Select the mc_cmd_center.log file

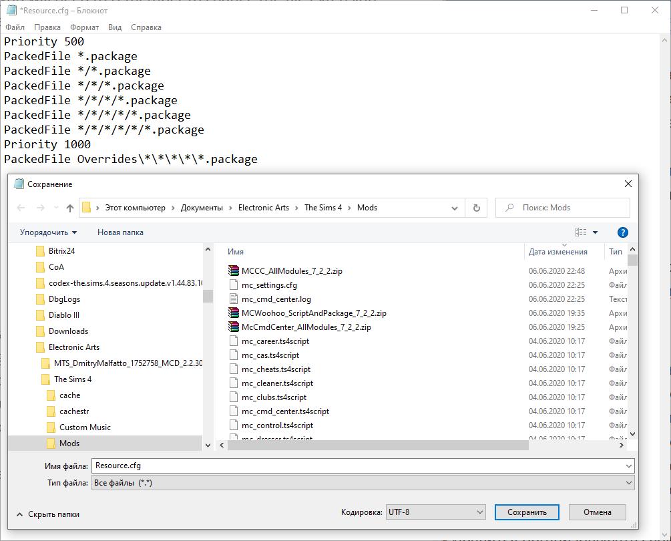click(x=276, y=299)
